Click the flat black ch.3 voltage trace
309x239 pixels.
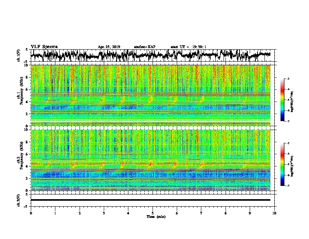(150, 200)
